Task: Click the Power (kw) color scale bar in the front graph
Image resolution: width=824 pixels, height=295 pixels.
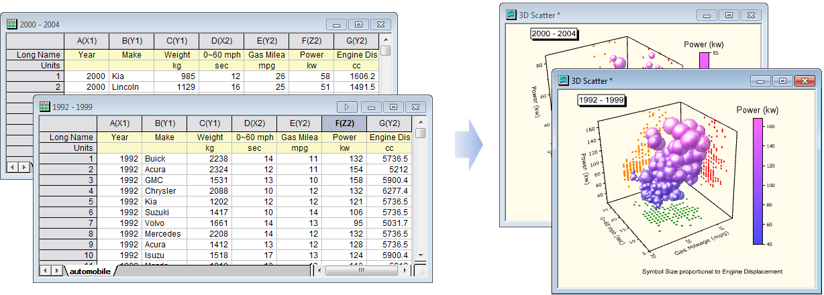Action: click(x=758, y=182)
